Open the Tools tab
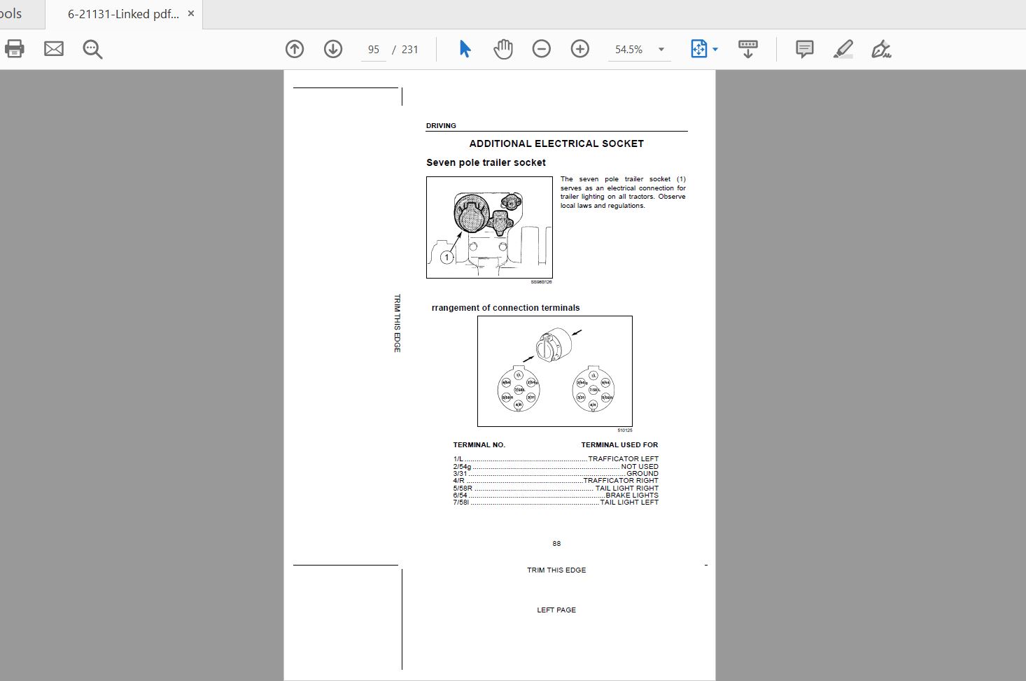 tap(11, 14)
